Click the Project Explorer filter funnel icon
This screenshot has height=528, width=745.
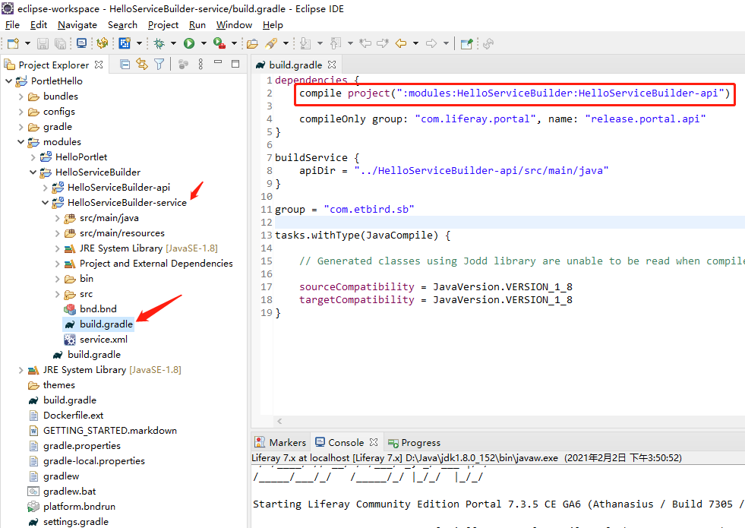click(159, 64)
